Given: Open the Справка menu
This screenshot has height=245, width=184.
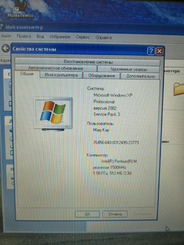Looking at the screenshot, I should (104, 37).
